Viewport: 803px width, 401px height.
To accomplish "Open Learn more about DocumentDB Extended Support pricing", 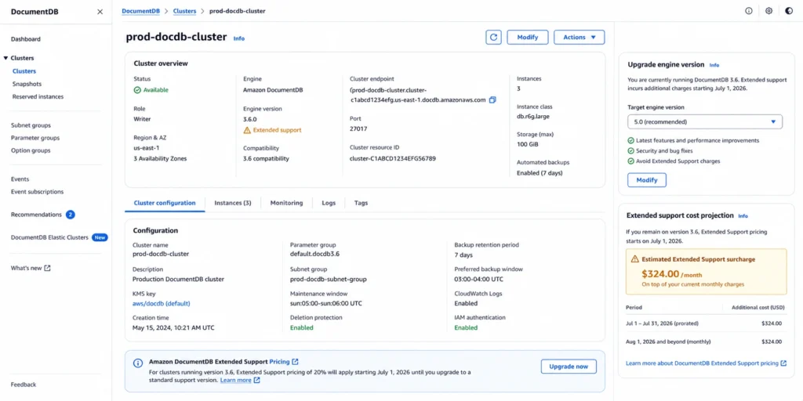I will pos(702,363).
